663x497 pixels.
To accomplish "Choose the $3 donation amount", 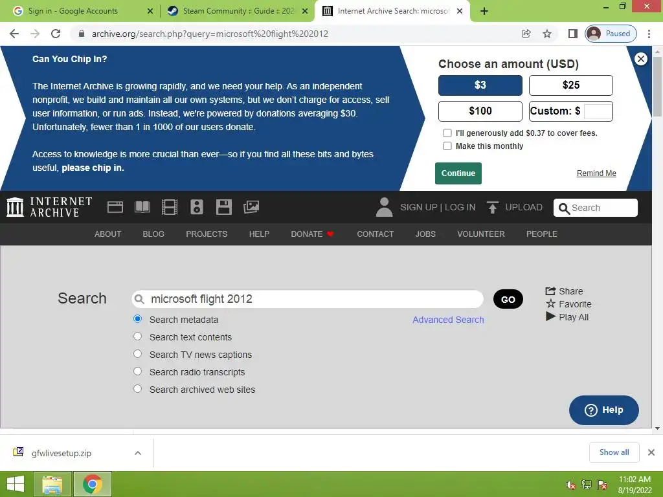I will pyautogui.click(x=480, y=85).
